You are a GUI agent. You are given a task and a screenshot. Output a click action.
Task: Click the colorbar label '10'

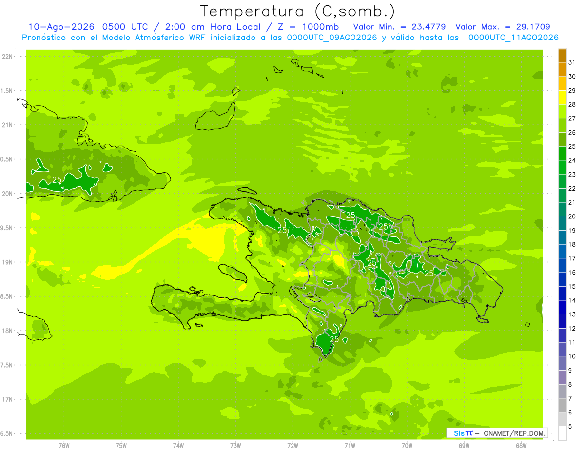pos(572,356)
